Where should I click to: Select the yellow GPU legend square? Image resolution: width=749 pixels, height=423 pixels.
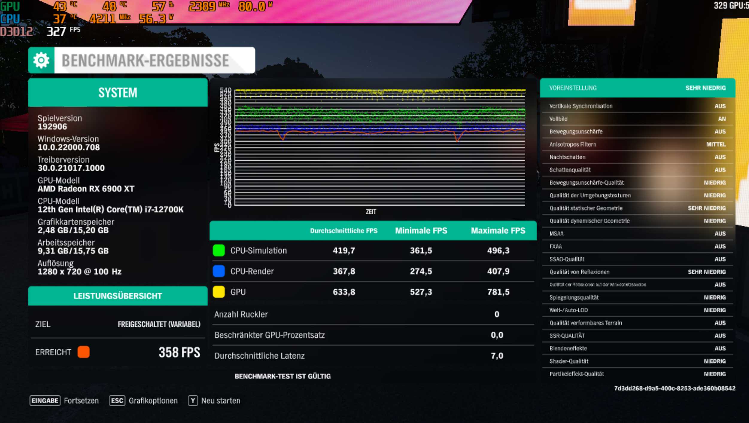point(218,292)
